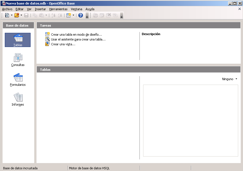Click the Paste clipboard icon
Image resolution: width=243 pixels, height=171 pixels.
pyautogui.click(x=42, y=15)
